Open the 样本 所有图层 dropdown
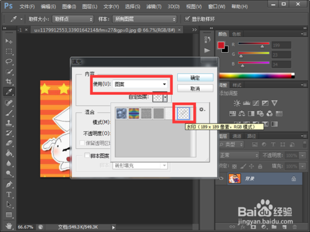 (x=144, y=19)
